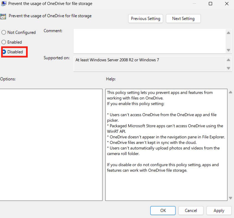Select the Not Configured radio button
Viewport: 234px width, 218px height.
coord(4,32)
